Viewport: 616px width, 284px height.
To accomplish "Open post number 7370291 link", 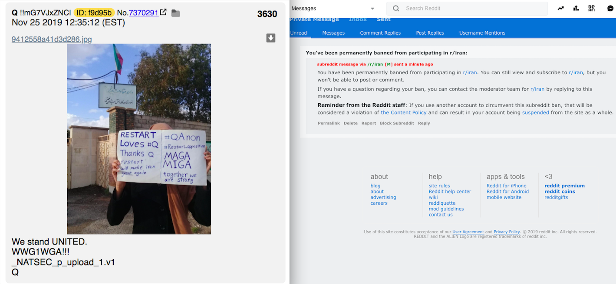I will click(144, 13).
